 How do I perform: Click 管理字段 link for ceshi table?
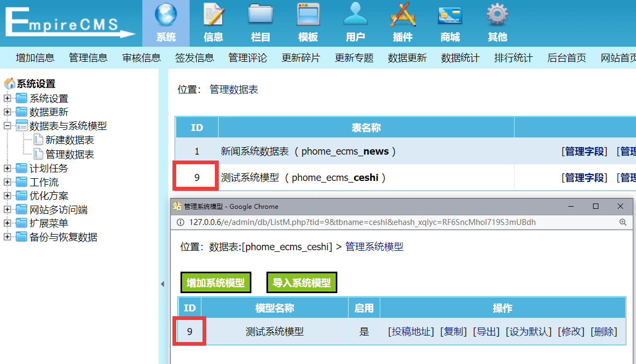click(x=584, y=178)
